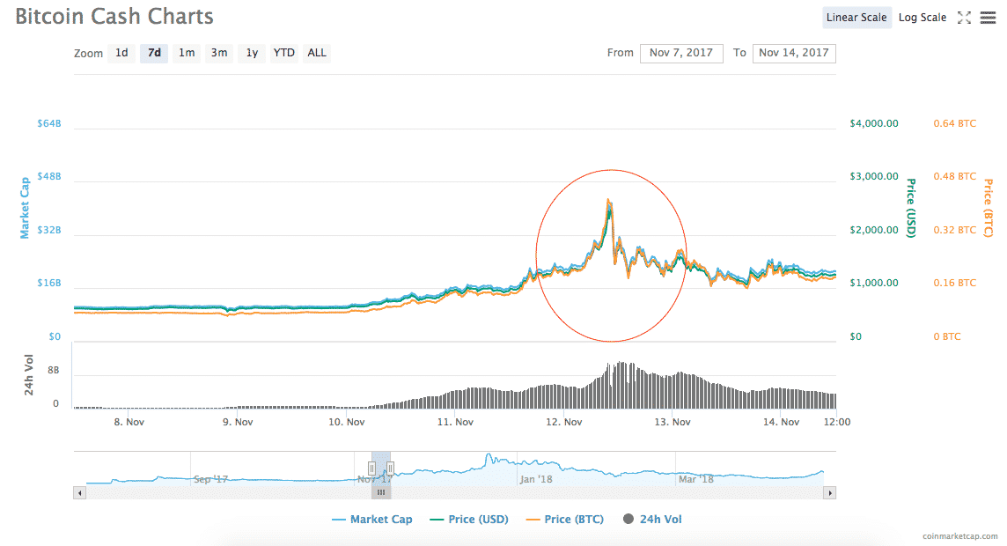Click the navigator scrollbar left arrow
This screenshot has height=546, width=1007.
[x=80, y=493]
